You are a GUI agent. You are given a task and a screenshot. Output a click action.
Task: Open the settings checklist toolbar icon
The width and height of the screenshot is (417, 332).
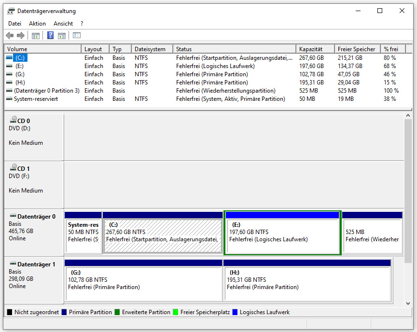click(x=77, y=35)
